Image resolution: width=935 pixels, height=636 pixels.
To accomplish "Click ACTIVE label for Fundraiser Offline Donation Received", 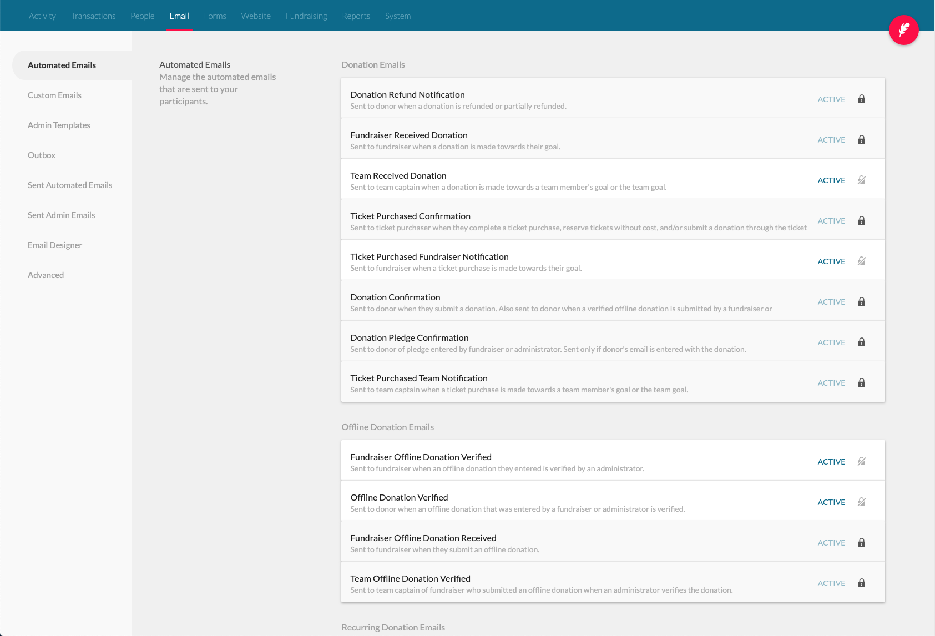I will (x=831, y=543).
